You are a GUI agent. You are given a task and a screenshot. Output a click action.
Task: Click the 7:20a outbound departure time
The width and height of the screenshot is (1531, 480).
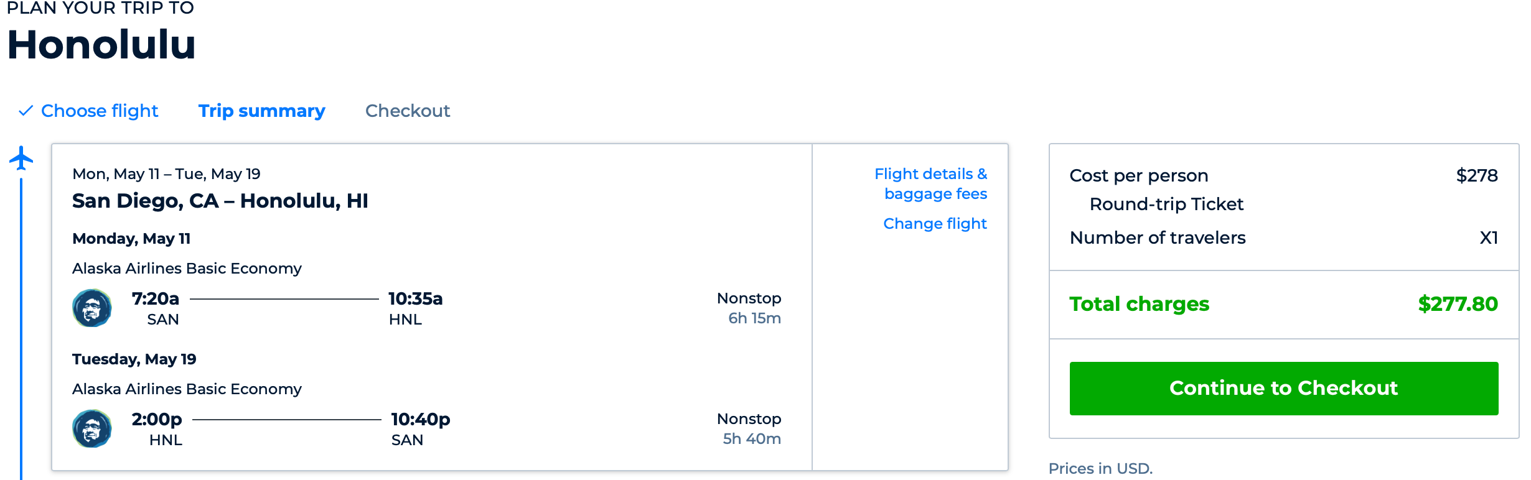pos(156,298)
